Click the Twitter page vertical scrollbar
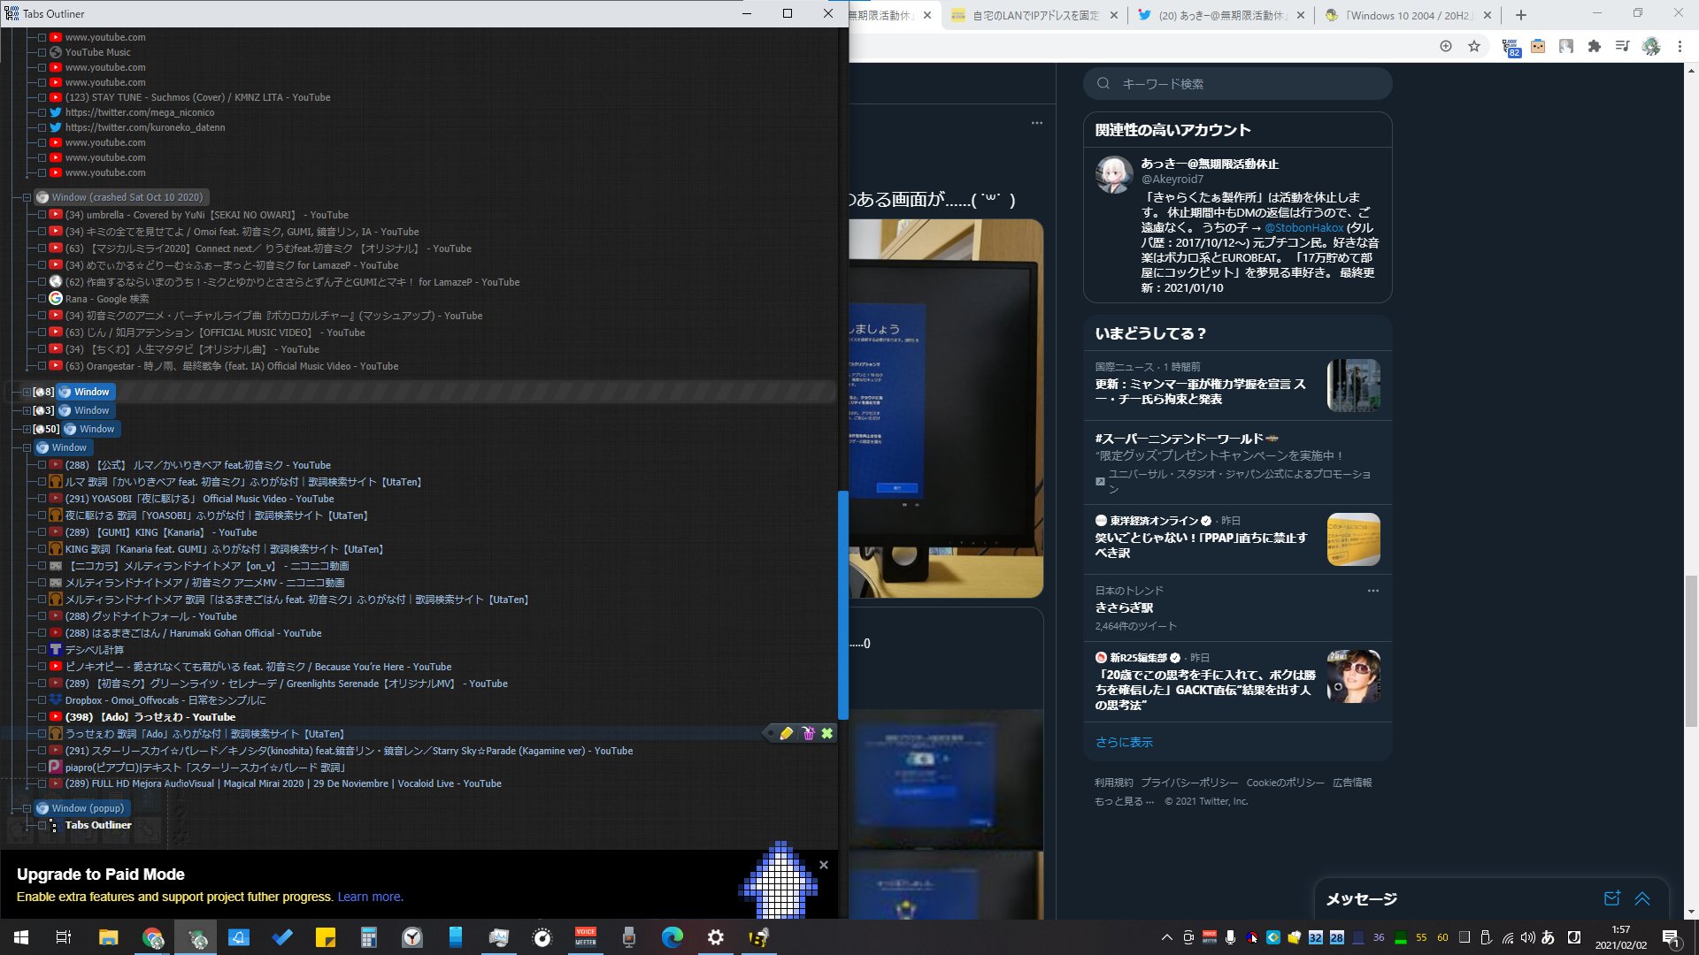This screenshot has width=1699, height=955. click(x=1691, y=650)
